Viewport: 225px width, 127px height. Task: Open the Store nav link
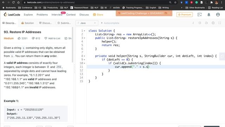tap(98, 15)
